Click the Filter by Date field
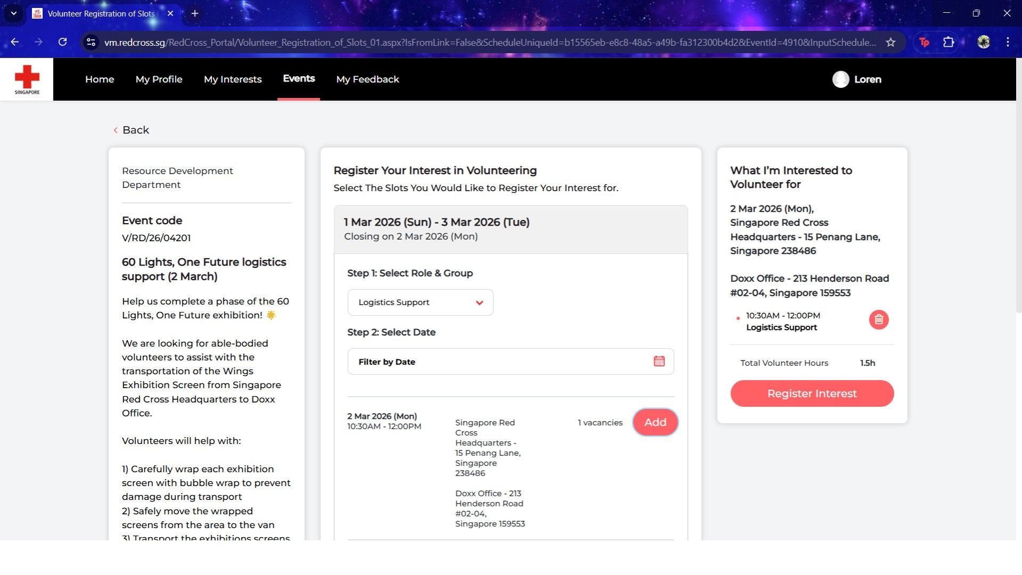This screenshot has width=1022, height=575. coord(510,362)
